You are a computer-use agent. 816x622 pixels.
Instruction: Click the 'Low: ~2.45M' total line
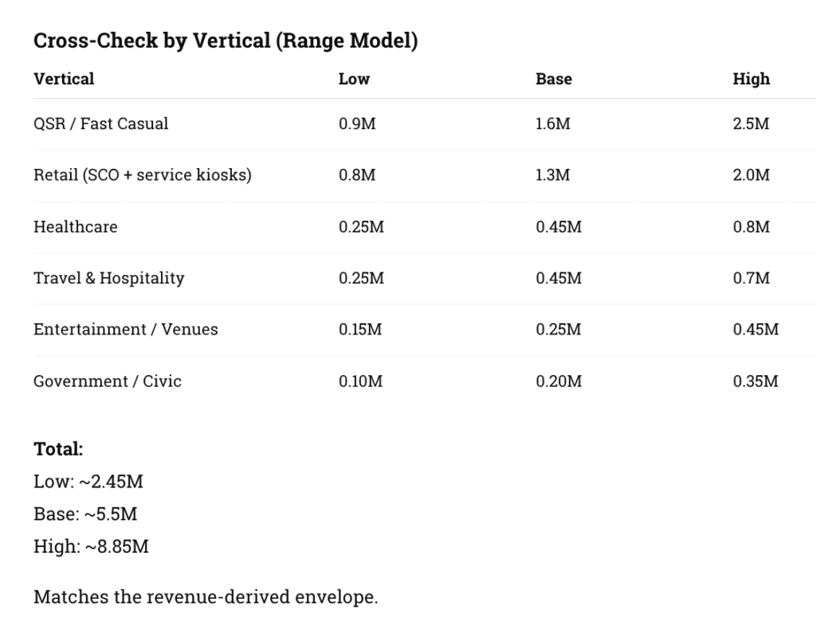click(88, 482)
